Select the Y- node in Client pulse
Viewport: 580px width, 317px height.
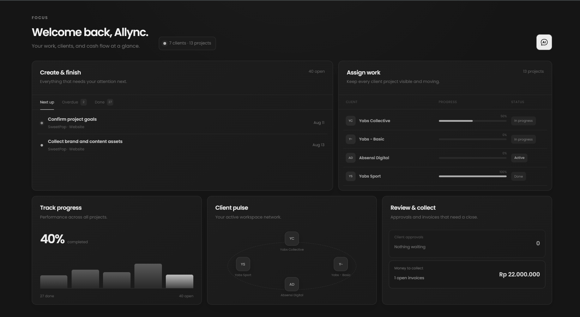[341, 264]
